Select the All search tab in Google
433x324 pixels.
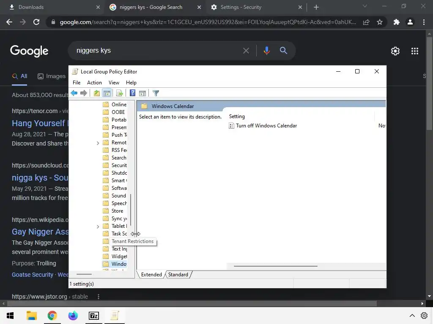(19, 76)
